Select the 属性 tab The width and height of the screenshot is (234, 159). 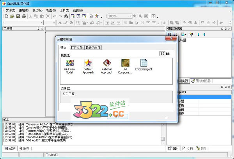pos(174,149)
